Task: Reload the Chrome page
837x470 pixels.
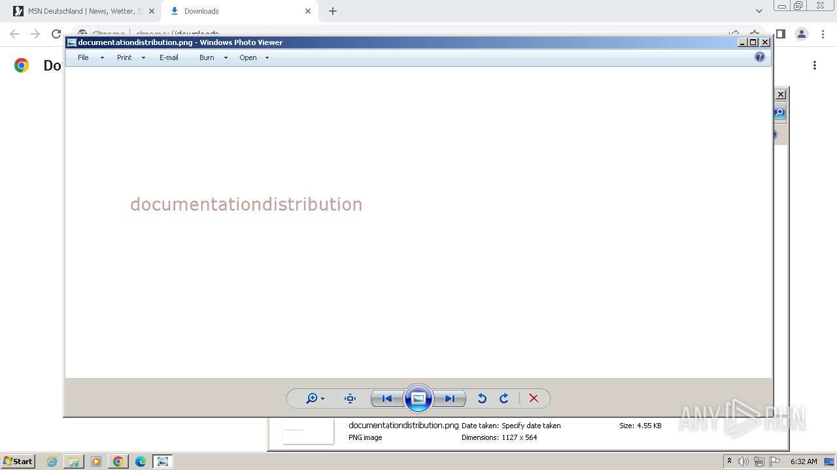Action: tap(56, 34)
